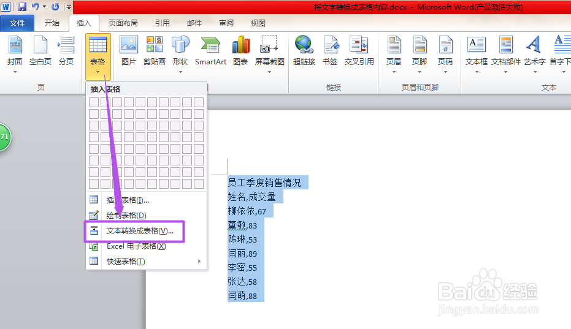Choose Excel Spreadsheet (Excel 电子表格) item

tap(147, 246)
